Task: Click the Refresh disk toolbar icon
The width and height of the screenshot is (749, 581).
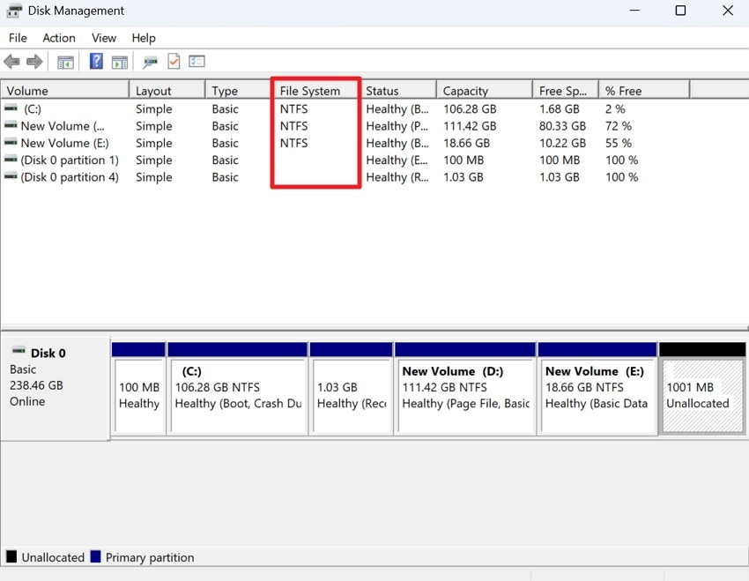Action: (150, 62)
